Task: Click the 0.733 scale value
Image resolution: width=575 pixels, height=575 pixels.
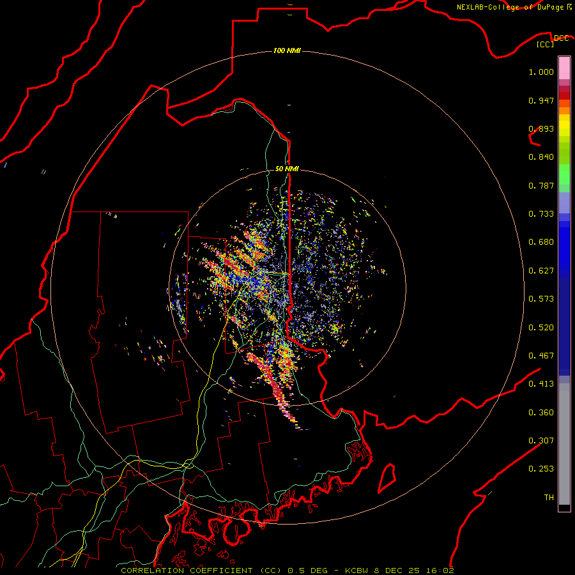Action: coord(541,214)
